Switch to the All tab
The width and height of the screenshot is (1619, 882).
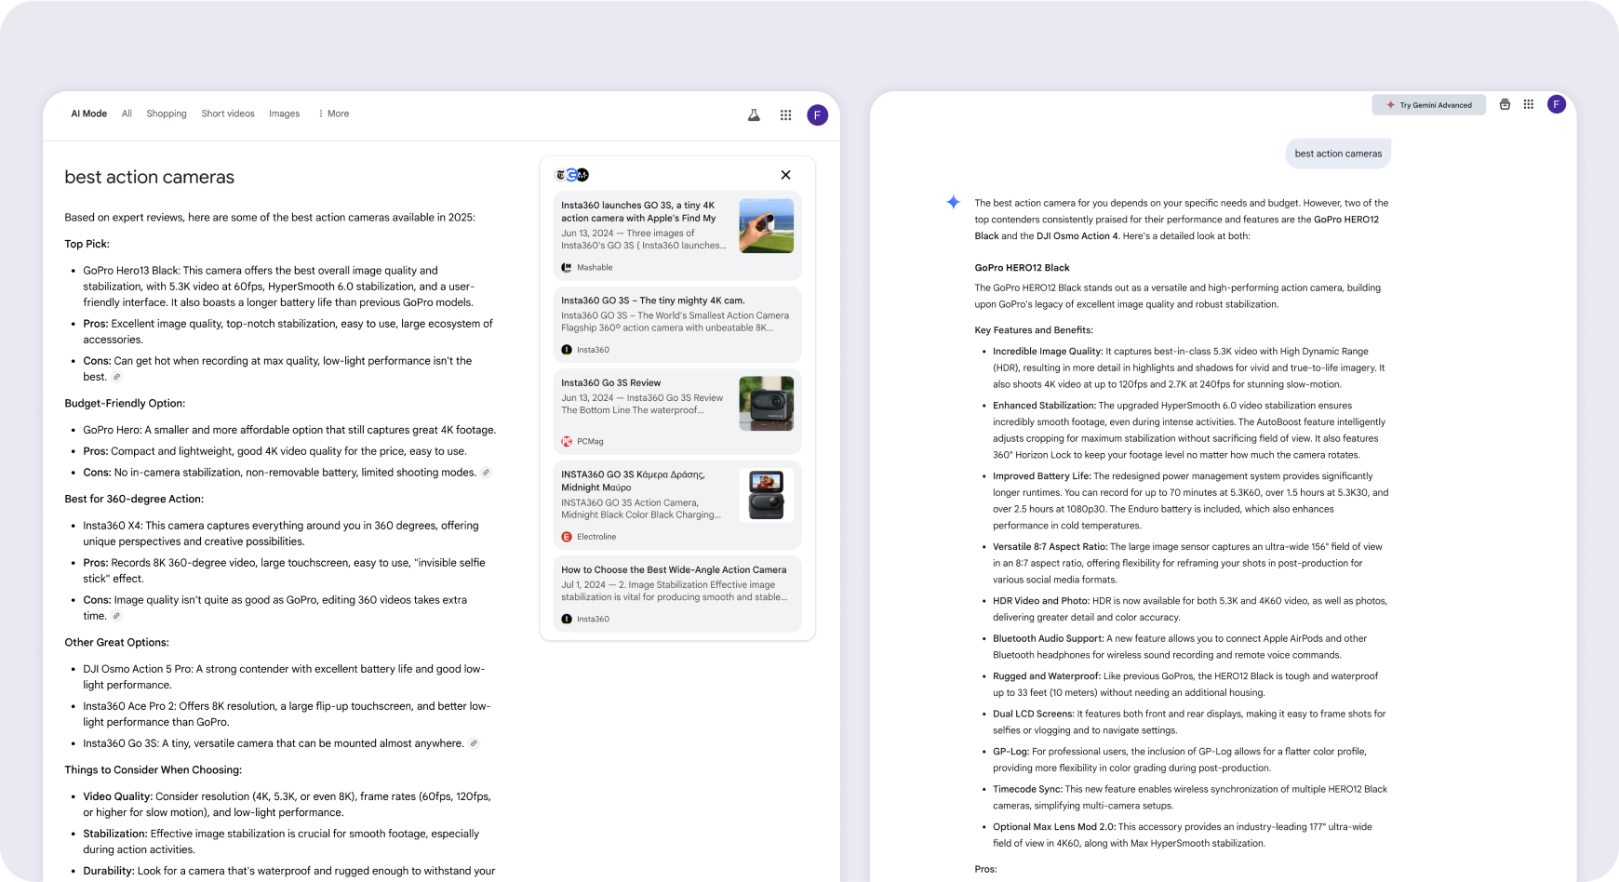point(127,114)
